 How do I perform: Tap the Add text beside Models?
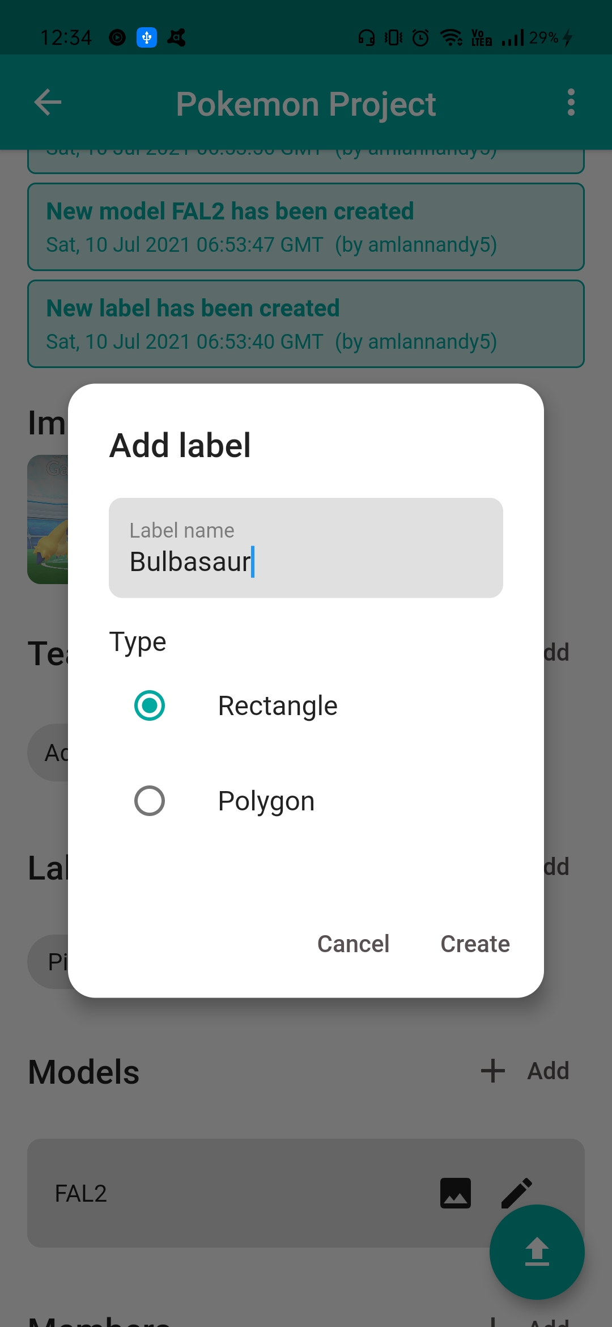coord(548,1071)
